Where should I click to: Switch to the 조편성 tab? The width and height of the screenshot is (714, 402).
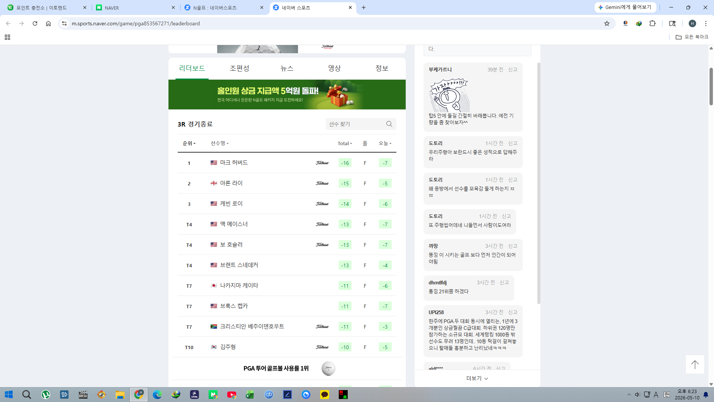[x=239, y=68]
